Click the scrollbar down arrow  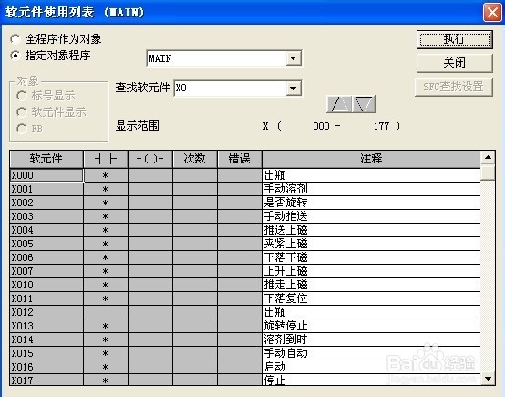[488, 379]
